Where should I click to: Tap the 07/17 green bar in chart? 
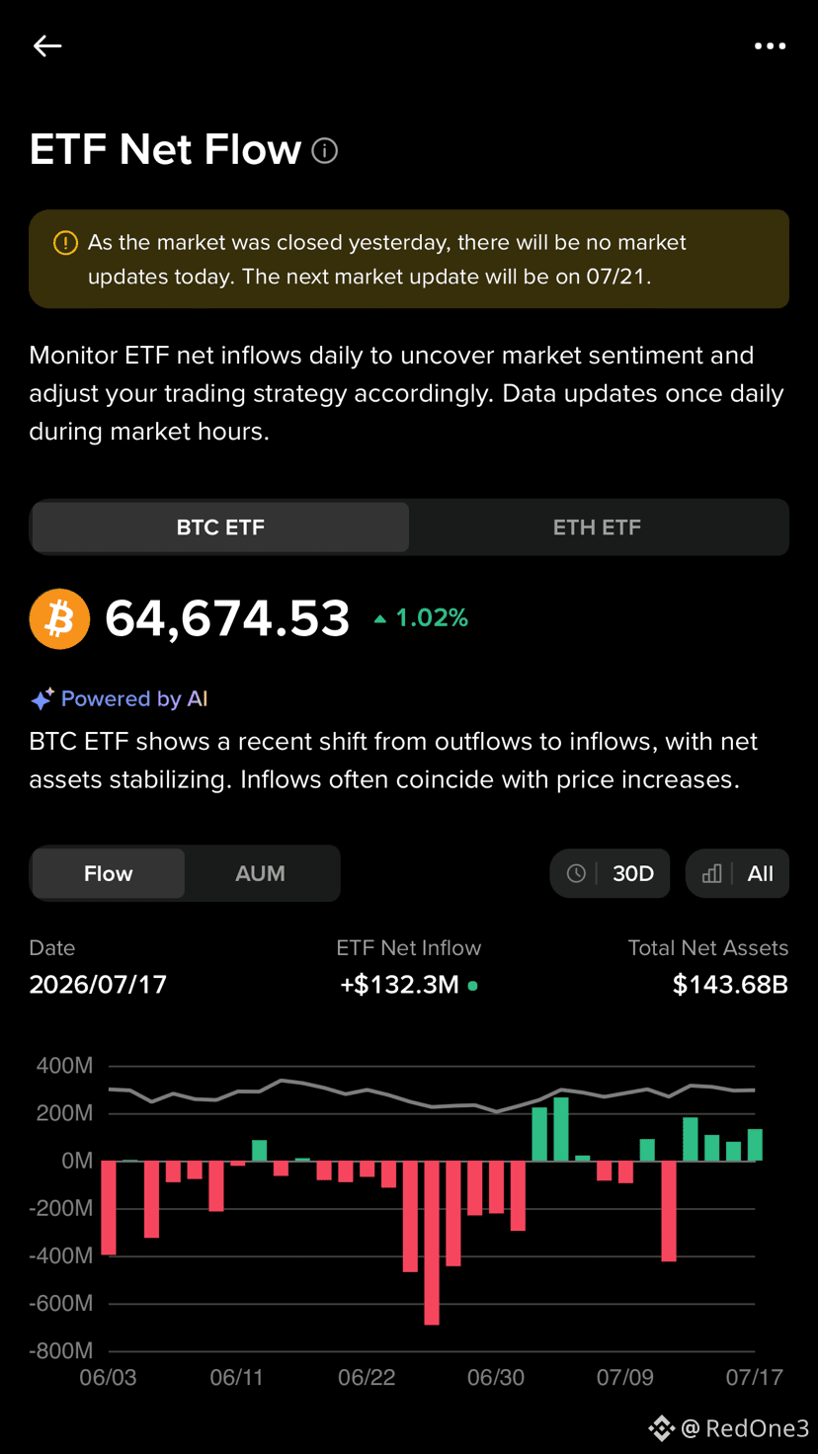[755, 1145]
